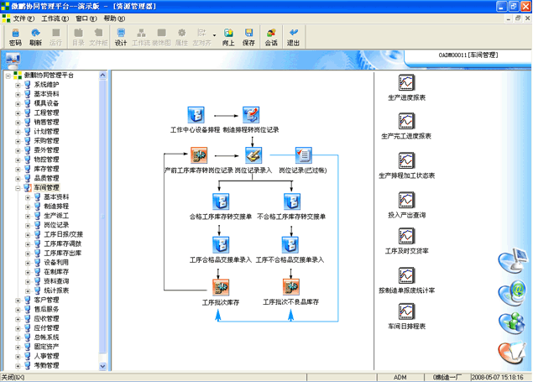This screenshot has height=382, width=533.
Task: Open the 工作中心设备排程 flowchart icon
Action: pyautogui.click(x=195, y=116)
